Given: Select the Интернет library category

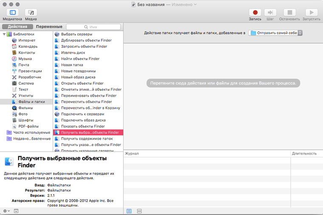Looking at the screenshot, I should pyautogui.click(x=26, y=40).
